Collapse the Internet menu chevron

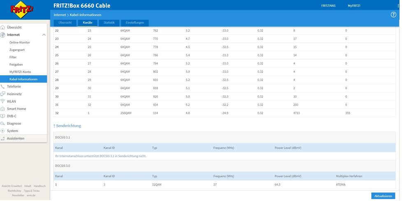point(44,35)
